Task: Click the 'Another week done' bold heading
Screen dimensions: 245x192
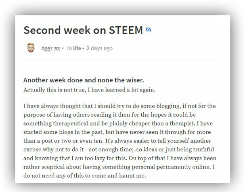Action: tap(84, 80)
